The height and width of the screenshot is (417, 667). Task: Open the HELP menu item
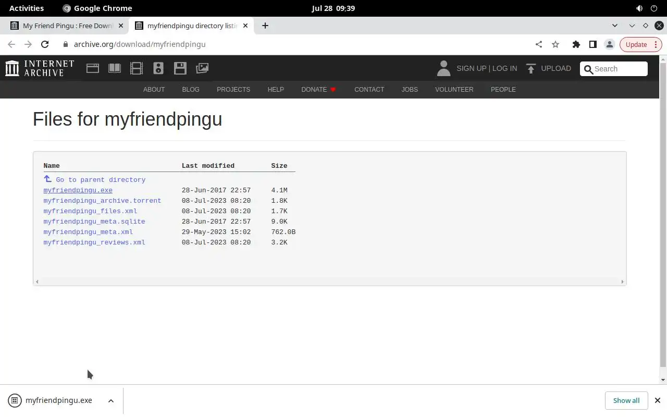(276, 90)
